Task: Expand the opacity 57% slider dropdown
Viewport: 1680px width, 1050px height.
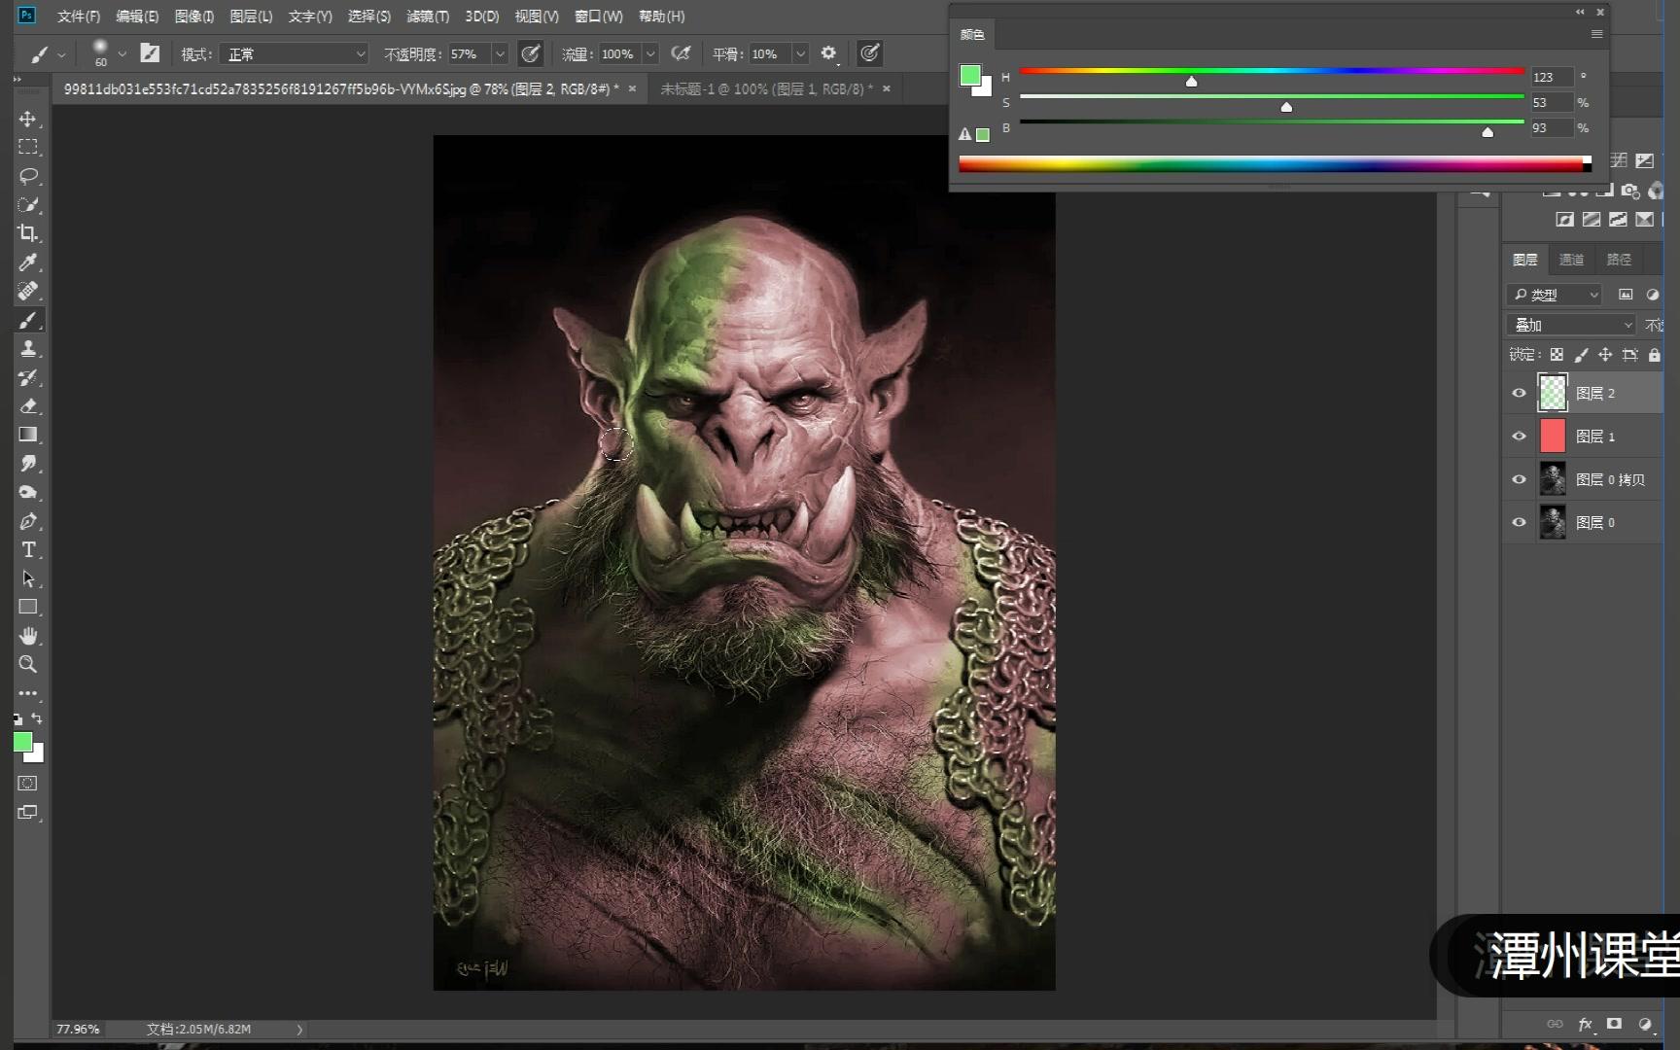Action: 500,54
